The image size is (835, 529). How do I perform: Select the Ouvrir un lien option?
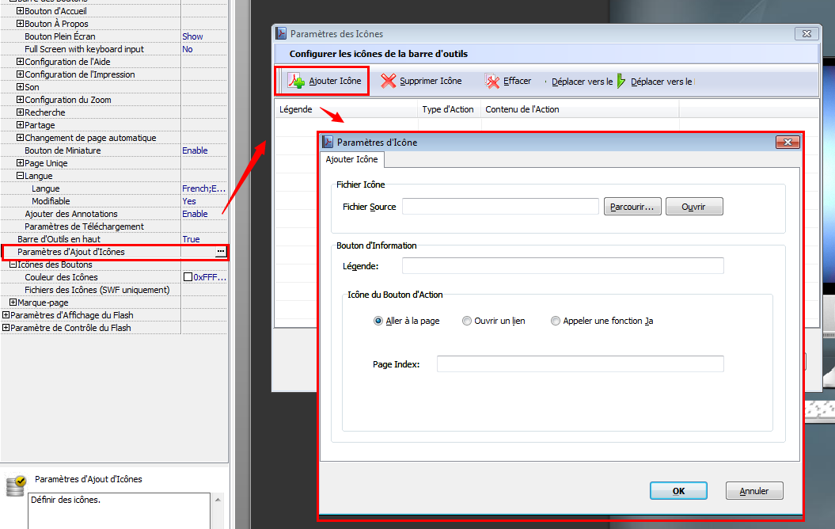pos(467,321)
